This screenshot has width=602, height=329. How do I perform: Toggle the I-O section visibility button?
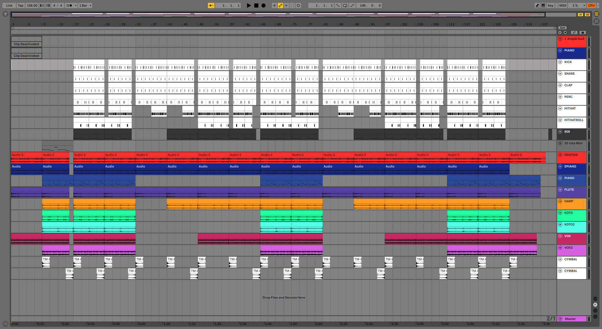click(x=595, y=299)
